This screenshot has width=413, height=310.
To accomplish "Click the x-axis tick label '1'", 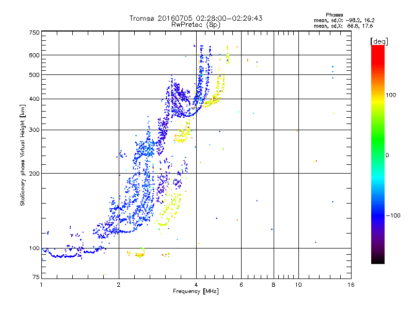I will [41, 285].
